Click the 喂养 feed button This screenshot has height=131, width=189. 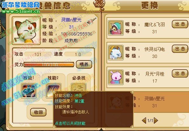84,65
